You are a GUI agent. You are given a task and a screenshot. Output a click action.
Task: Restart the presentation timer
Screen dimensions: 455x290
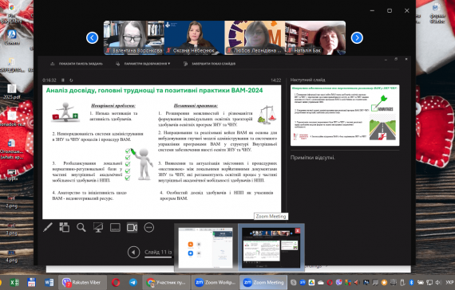pos(71,80)
